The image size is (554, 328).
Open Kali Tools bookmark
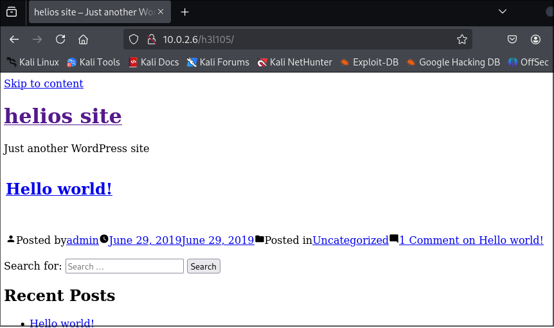click(x=93, y=62)
